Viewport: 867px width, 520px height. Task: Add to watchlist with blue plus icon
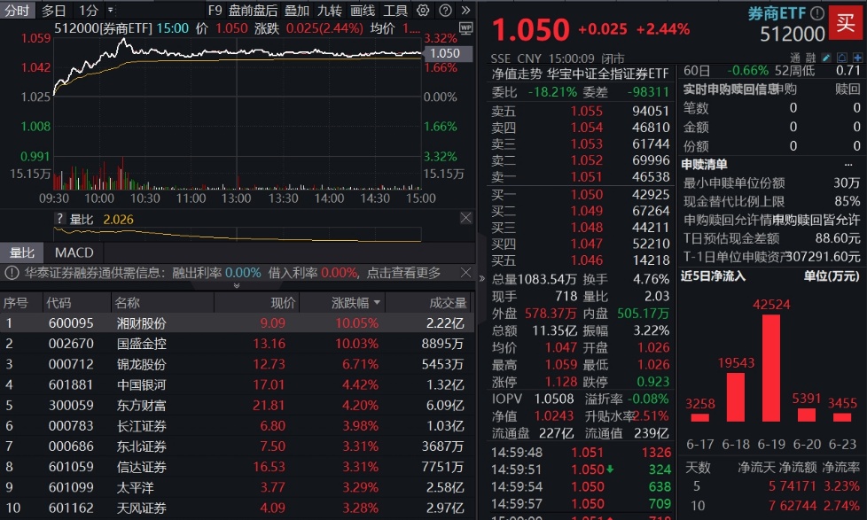click(857, 58)
